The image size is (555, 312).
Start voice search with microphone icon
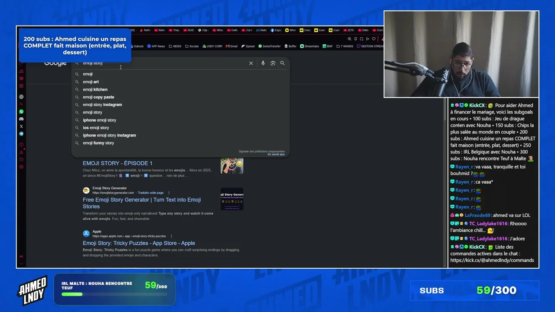point(263,63)
